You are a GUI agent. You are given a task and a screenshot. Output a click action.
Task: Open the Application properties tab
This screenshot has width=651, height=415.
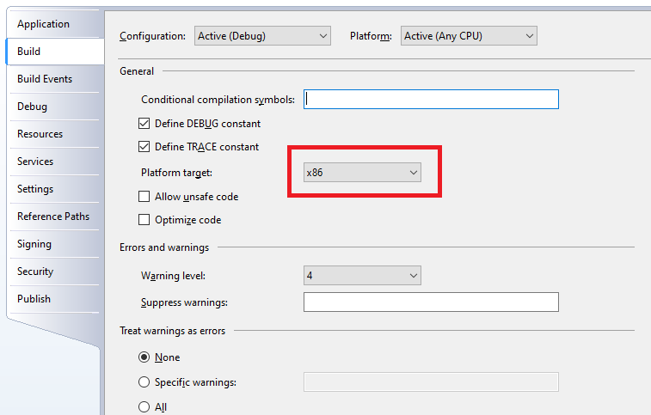[x=44, y=24]
